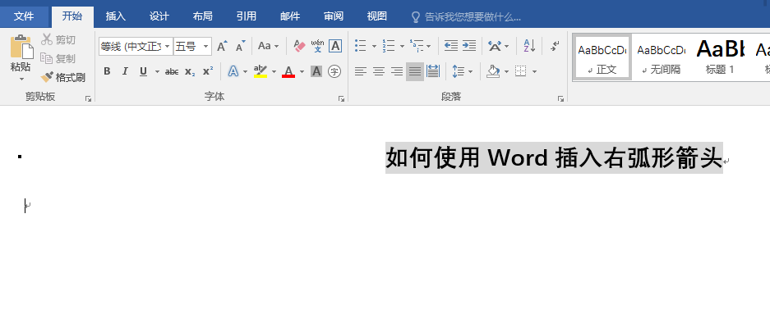
Task: Switch to the Layout (布局) tab
Action: (203, 16)
